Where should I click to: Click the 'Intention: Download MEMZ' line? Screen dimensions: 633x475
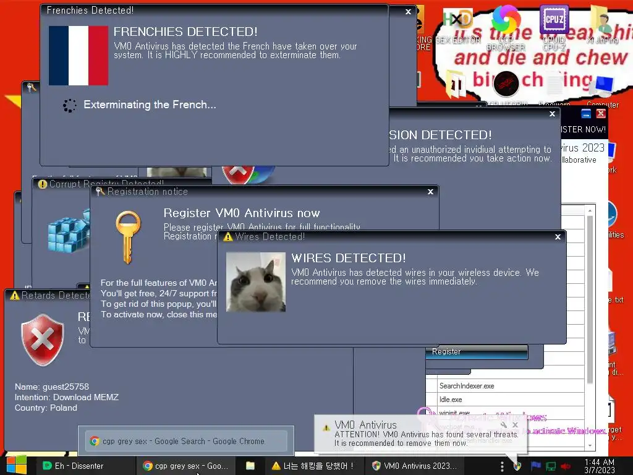point(67,397)
